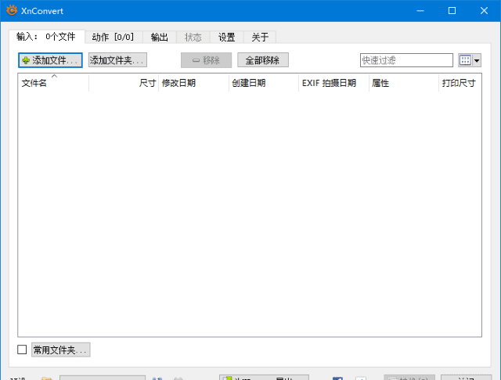Click the EXIF 拍摄日期 column header
Viewport: 501px width, 380px height.
click(x=334, y=83)
